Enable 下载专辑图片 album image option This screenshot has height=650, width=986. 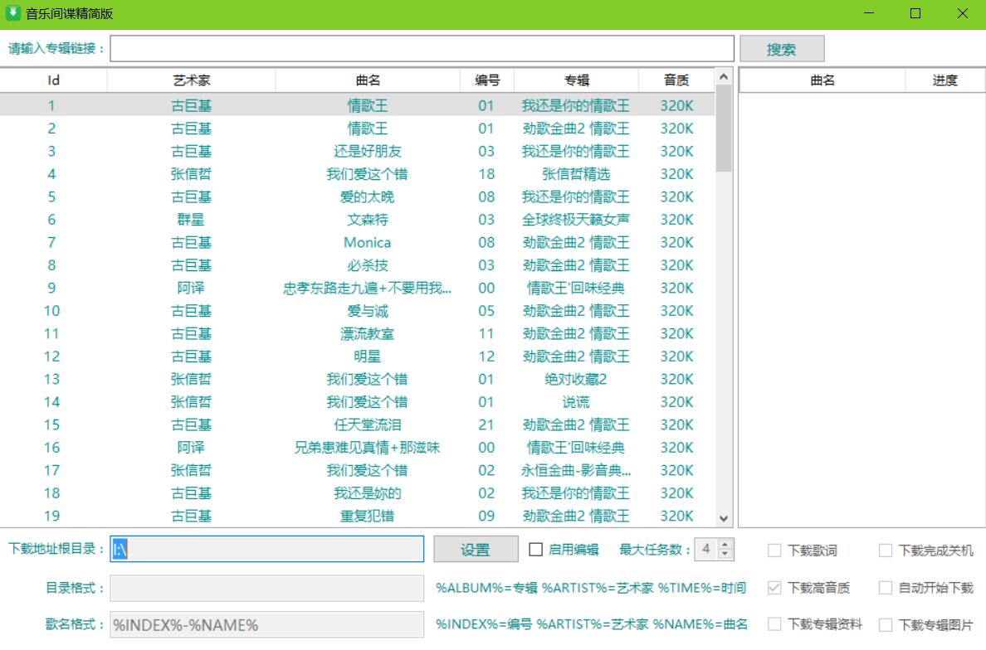click(886, 623)
